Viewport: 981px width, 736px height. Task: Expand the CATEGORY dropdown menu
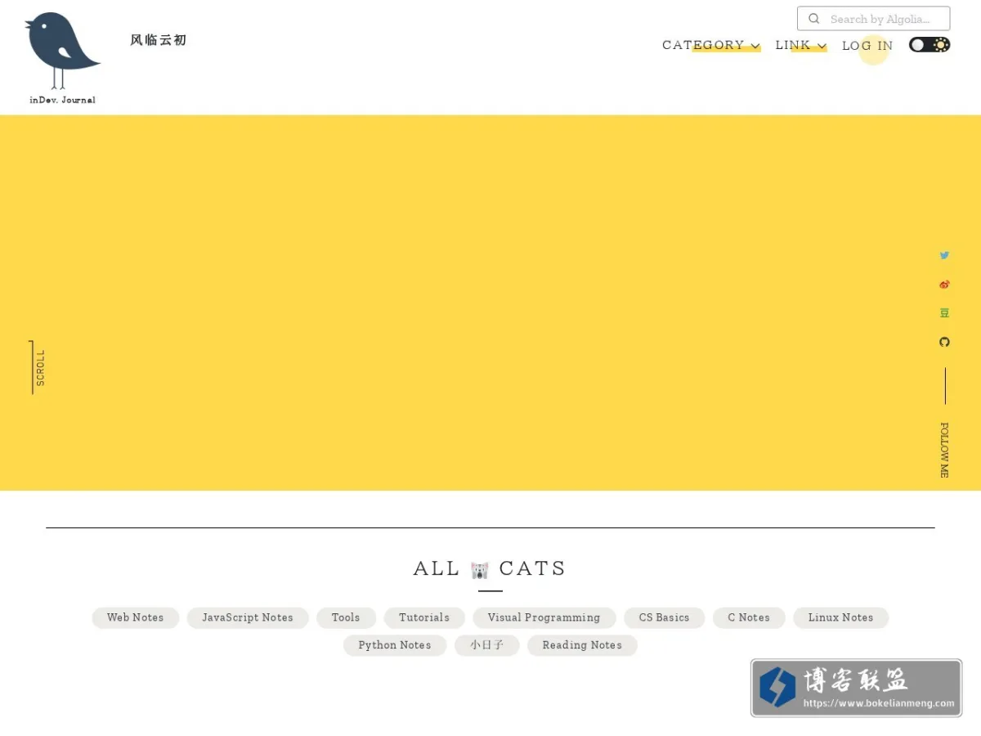click(x=711, y=45)
